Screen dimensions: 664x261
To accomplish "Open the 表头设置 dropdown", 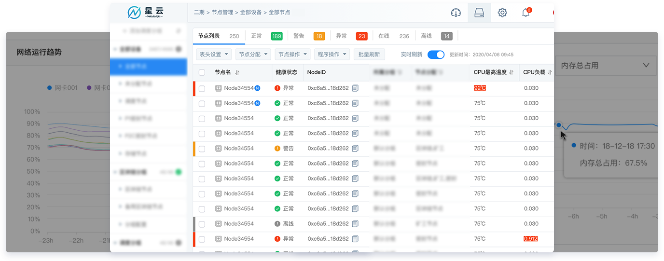I will point(214,55).
